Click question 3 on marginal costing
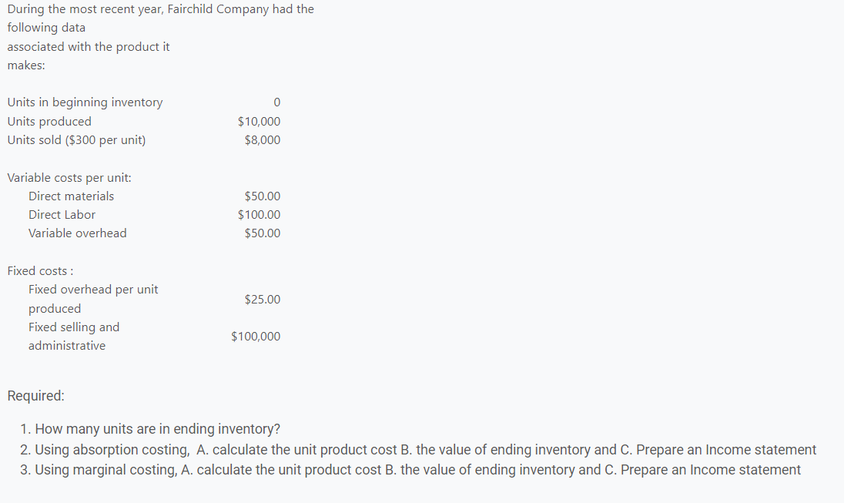 [410, 470]
